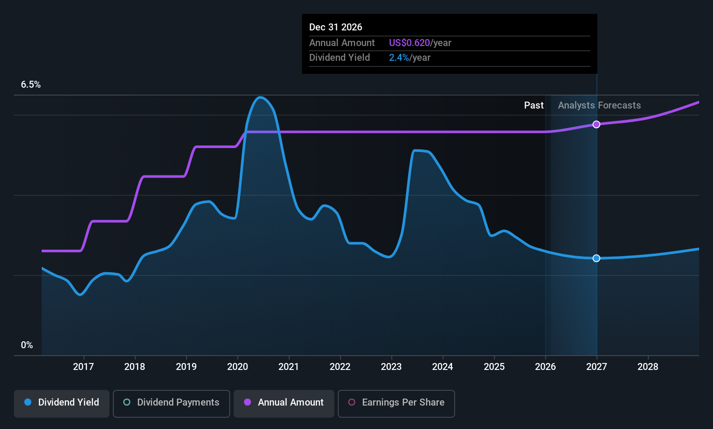713x429 pixels.
Task: Click the 2023 label on the x-axis
Action: tap(391, 367)
